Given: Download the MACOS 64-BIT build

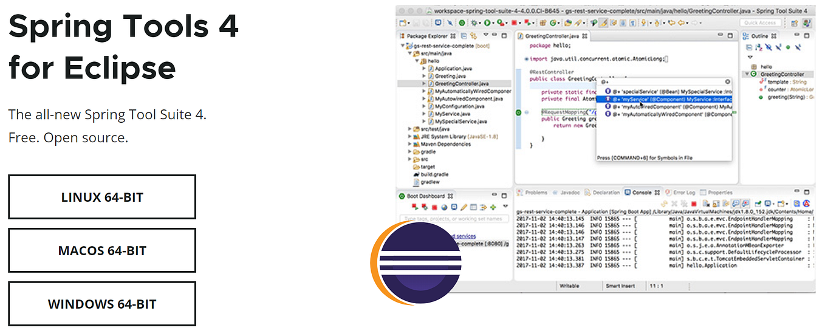Looking at the screenshot, I should tap(102, 250).
